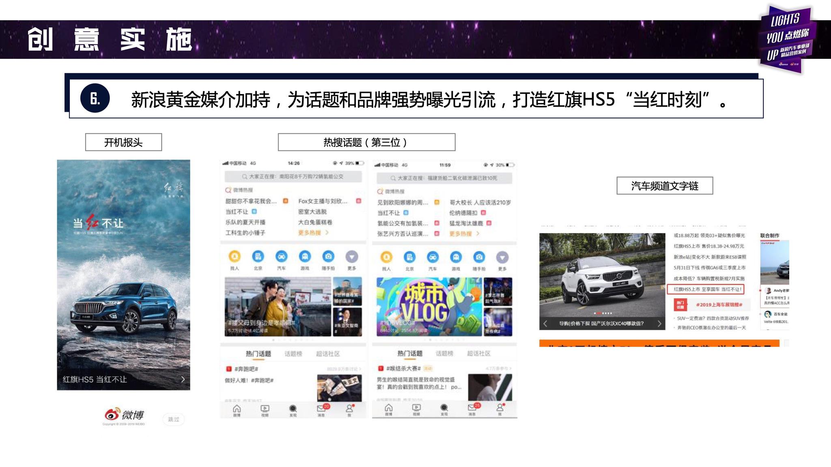Image resolution: width=831 pixels, height=467 pixels.
Task: Switch to 话题榜 tab in 14:26 screenshot
Action: pos(293,354)
